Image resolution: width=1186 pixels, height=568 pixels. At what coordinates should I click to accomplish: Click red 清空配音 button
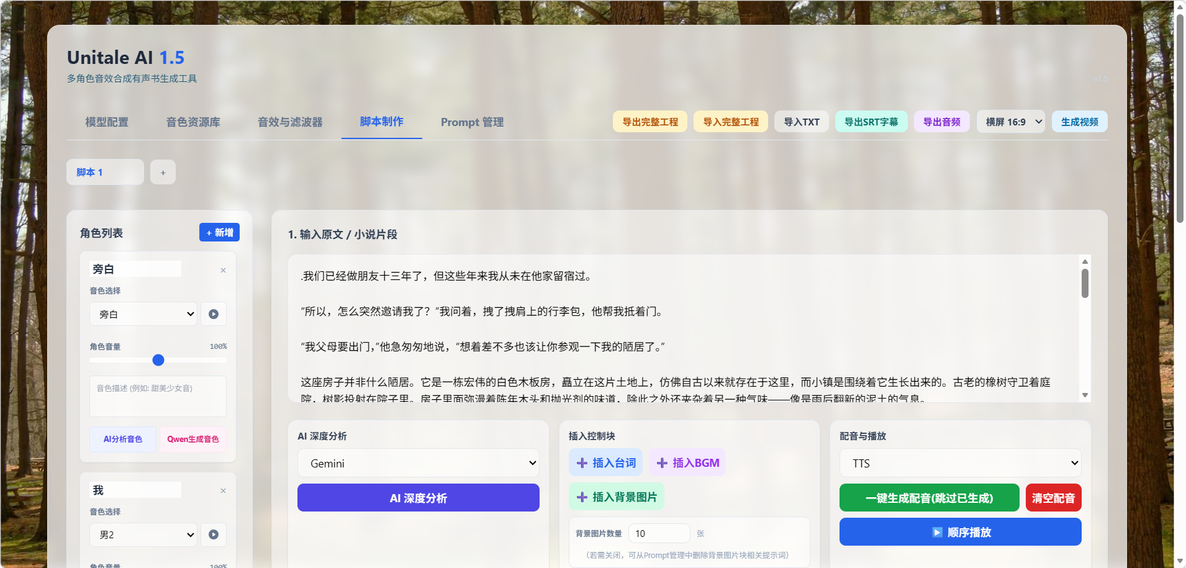pyautogui.click(x=1054, y=498)
